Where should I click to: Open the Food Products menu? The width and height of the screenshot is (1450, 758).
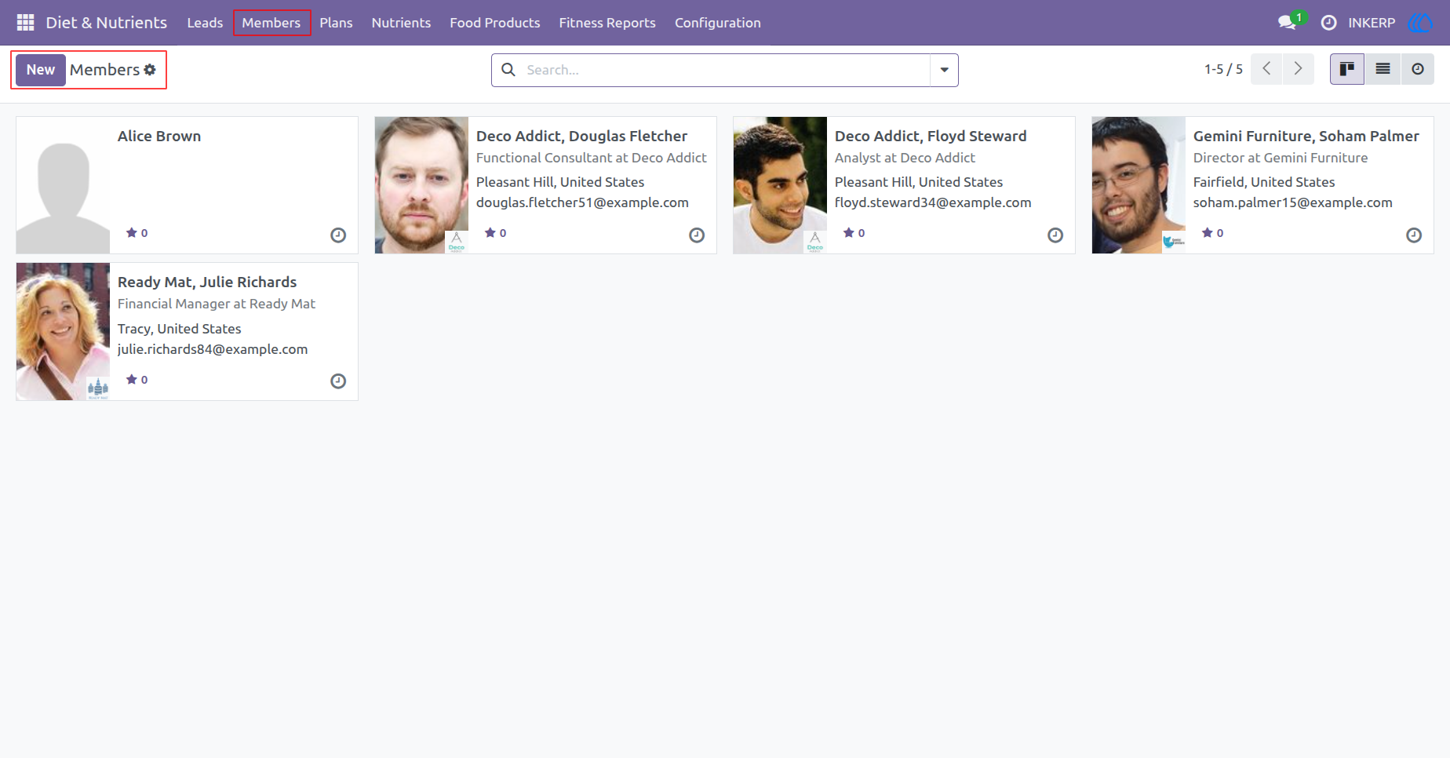495,23
